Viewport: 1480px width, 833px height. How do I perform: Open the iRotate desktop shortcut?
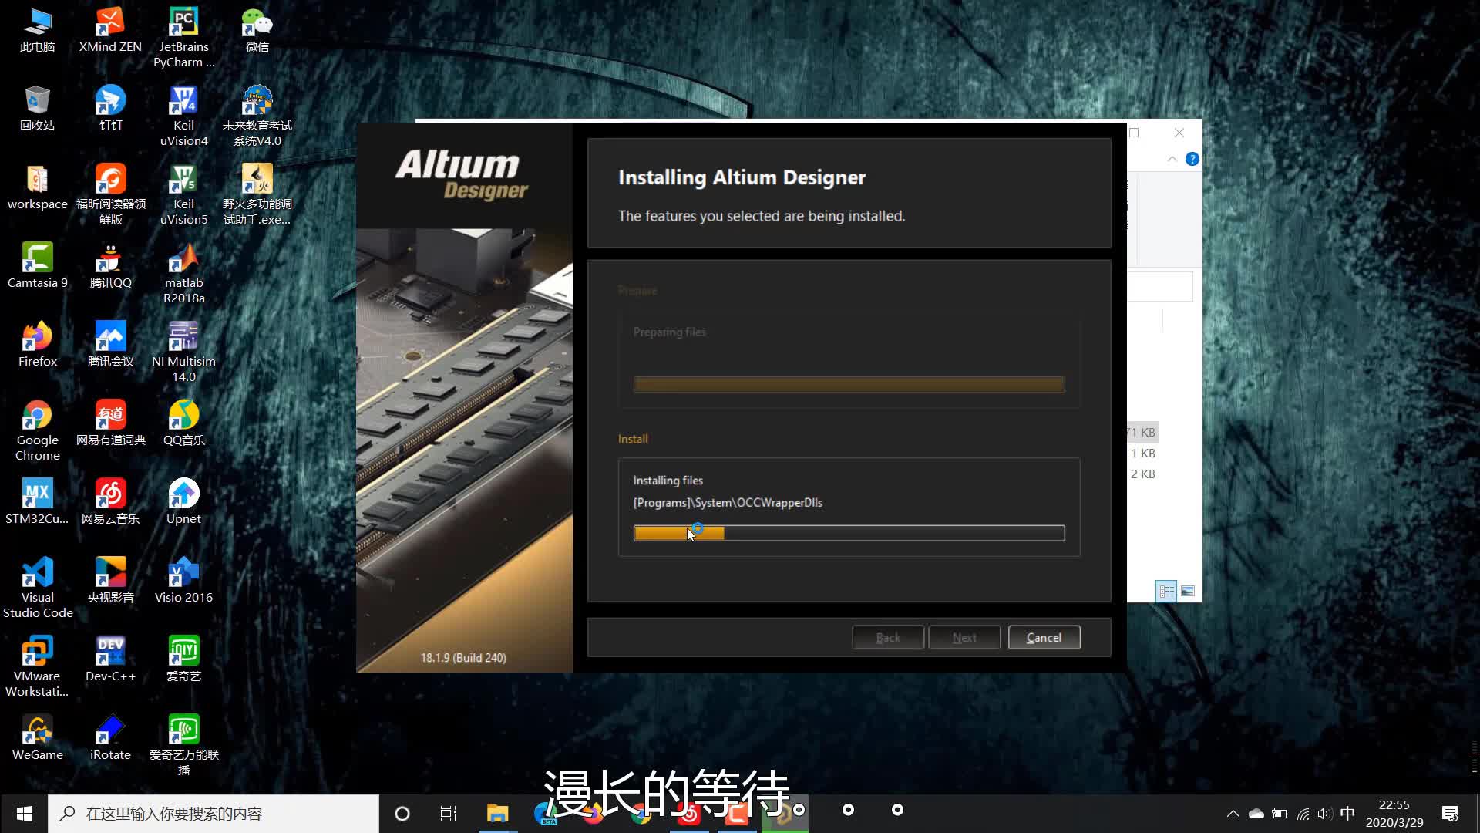tap(110, 739)
